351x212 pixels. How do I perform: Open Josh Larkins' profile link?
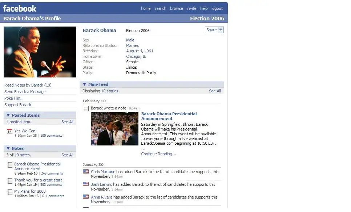point(101,184)
